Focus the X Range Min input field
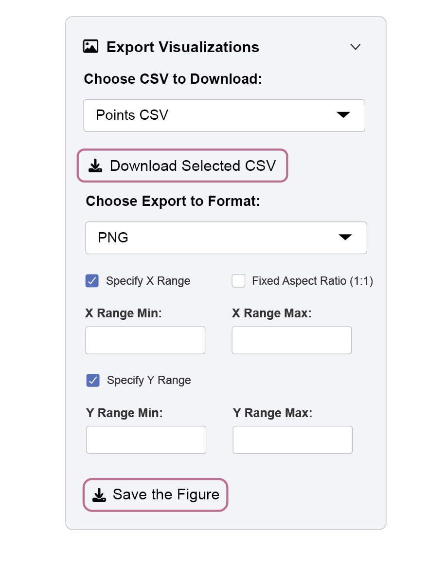446x568 pixels. coord(145,340)
